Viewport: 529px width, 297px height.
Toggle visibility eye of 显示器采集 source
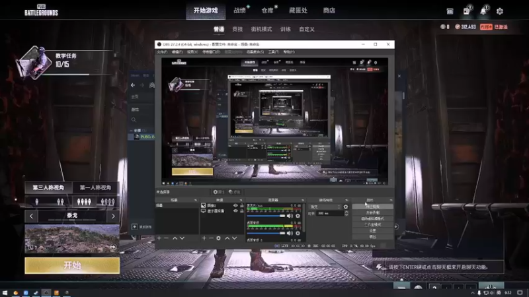(235, 211)
